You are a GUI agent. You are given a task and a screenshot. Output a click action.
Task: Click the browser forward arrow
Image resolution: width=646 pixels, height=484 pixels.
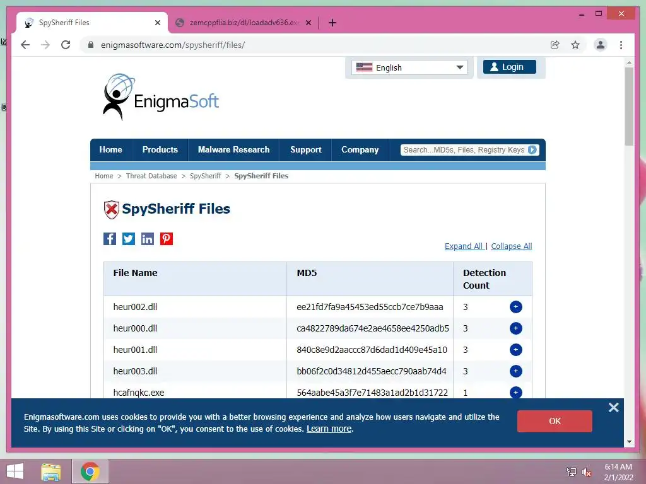click(x=45, y=45)
